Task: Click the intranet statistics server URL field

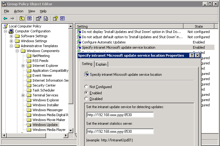Action: click(x=120, y=131)
